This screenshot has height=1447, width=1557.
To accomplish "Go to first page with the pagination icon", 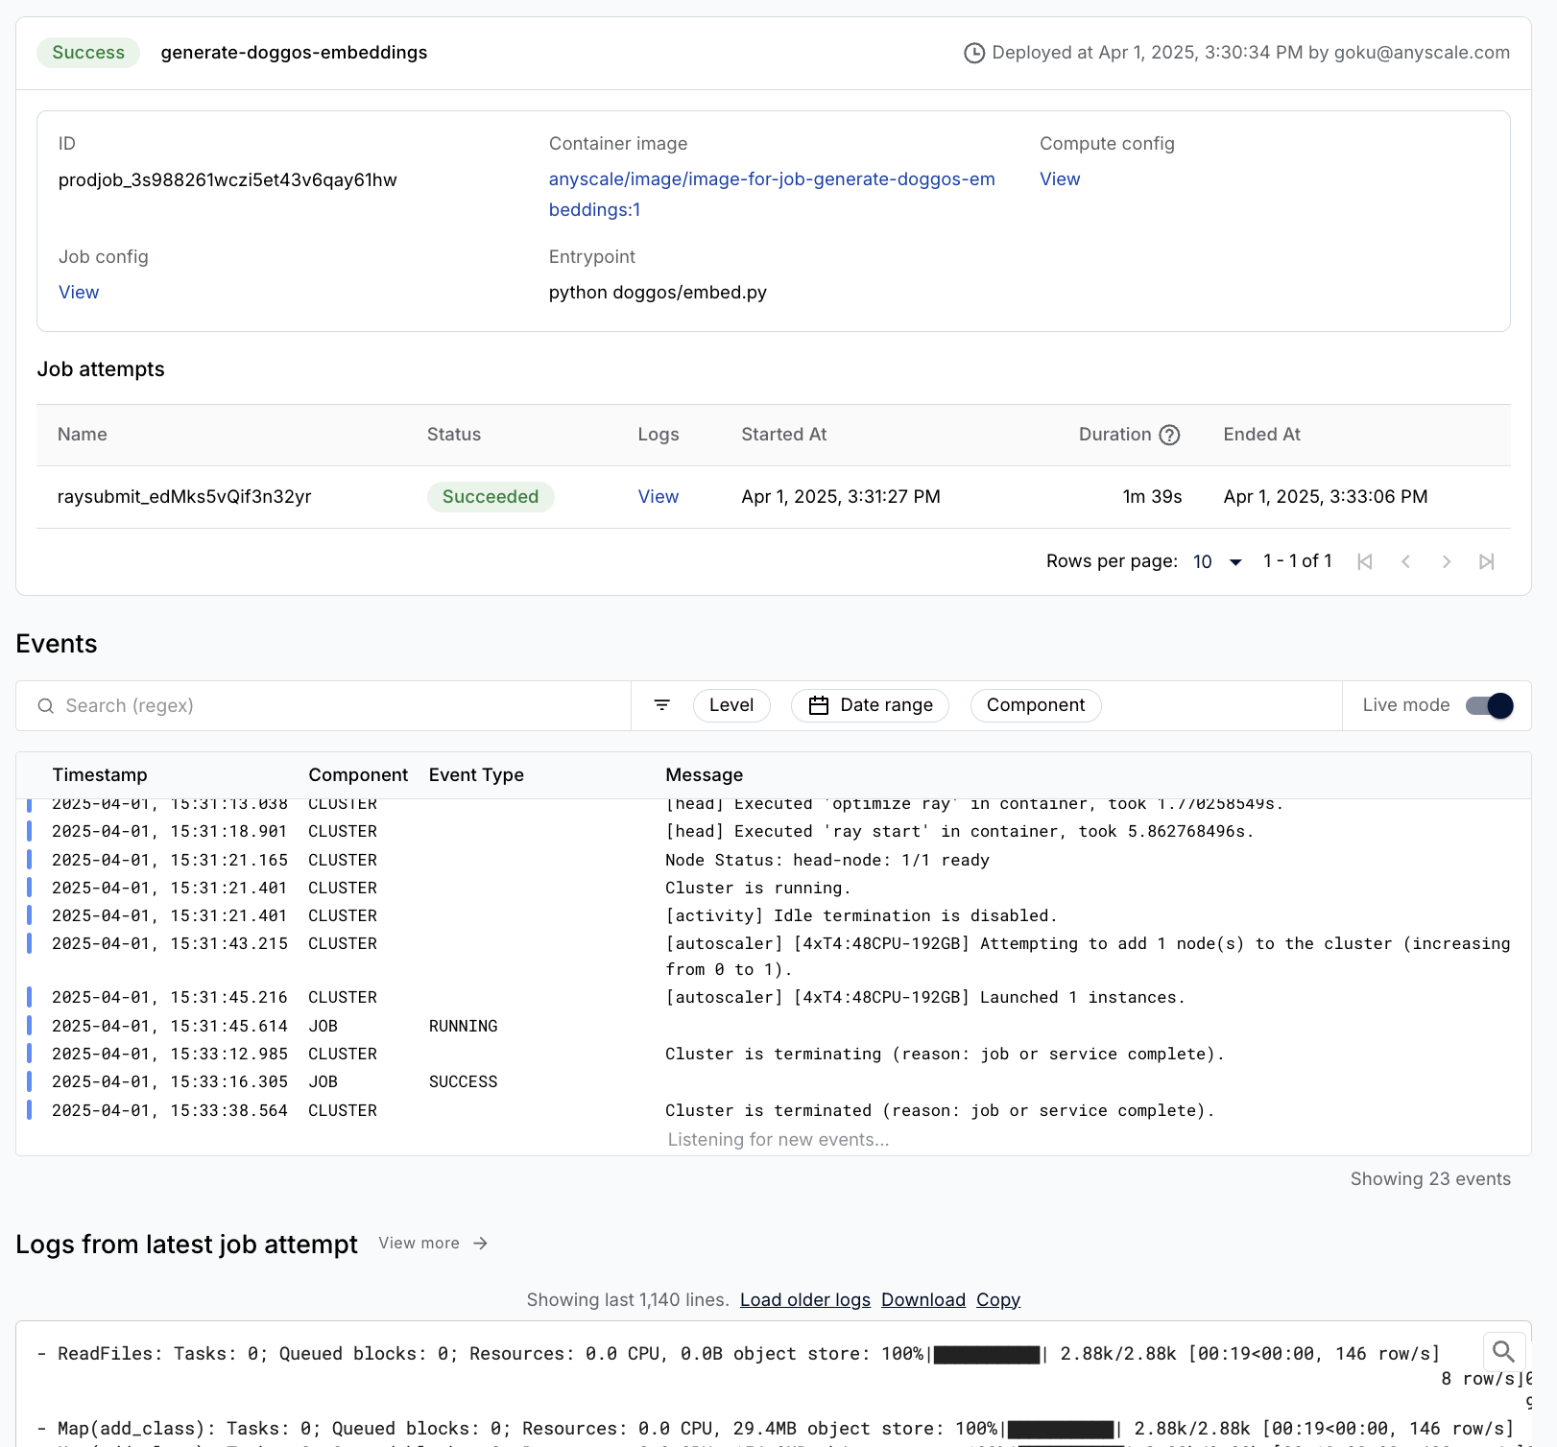I will (1364, 561).
